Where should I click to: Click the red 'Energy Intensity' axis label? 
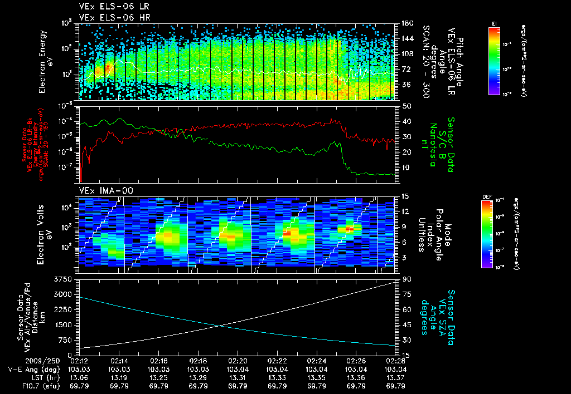click(36, 145)
